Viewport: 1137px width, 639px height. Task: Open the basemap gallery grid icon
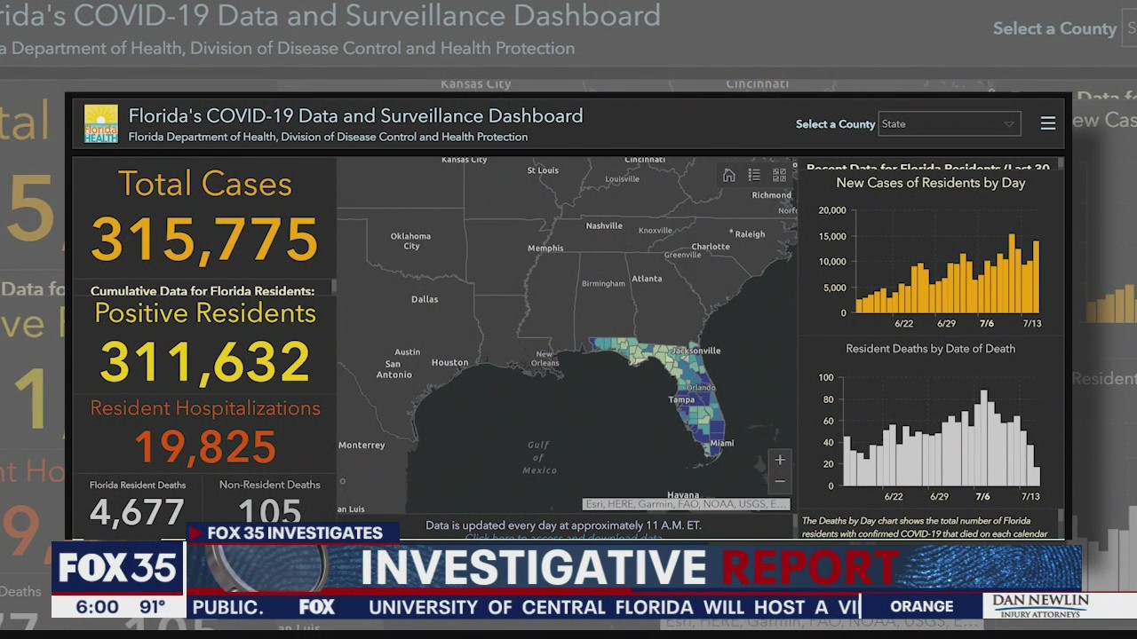tap(779, 176)
